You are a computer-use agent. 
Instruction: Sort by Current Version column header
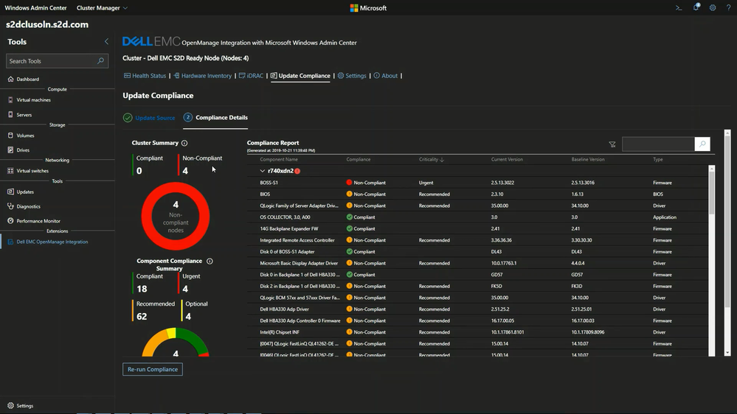pyautogui.click(x=507, y=160)
